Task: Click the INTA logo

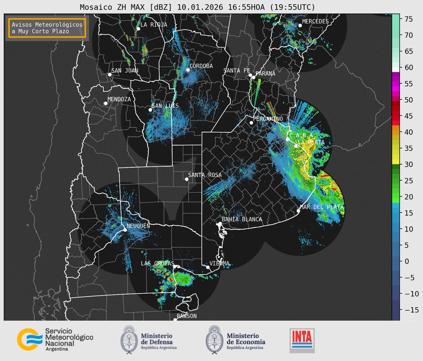Action: [302, 340]
